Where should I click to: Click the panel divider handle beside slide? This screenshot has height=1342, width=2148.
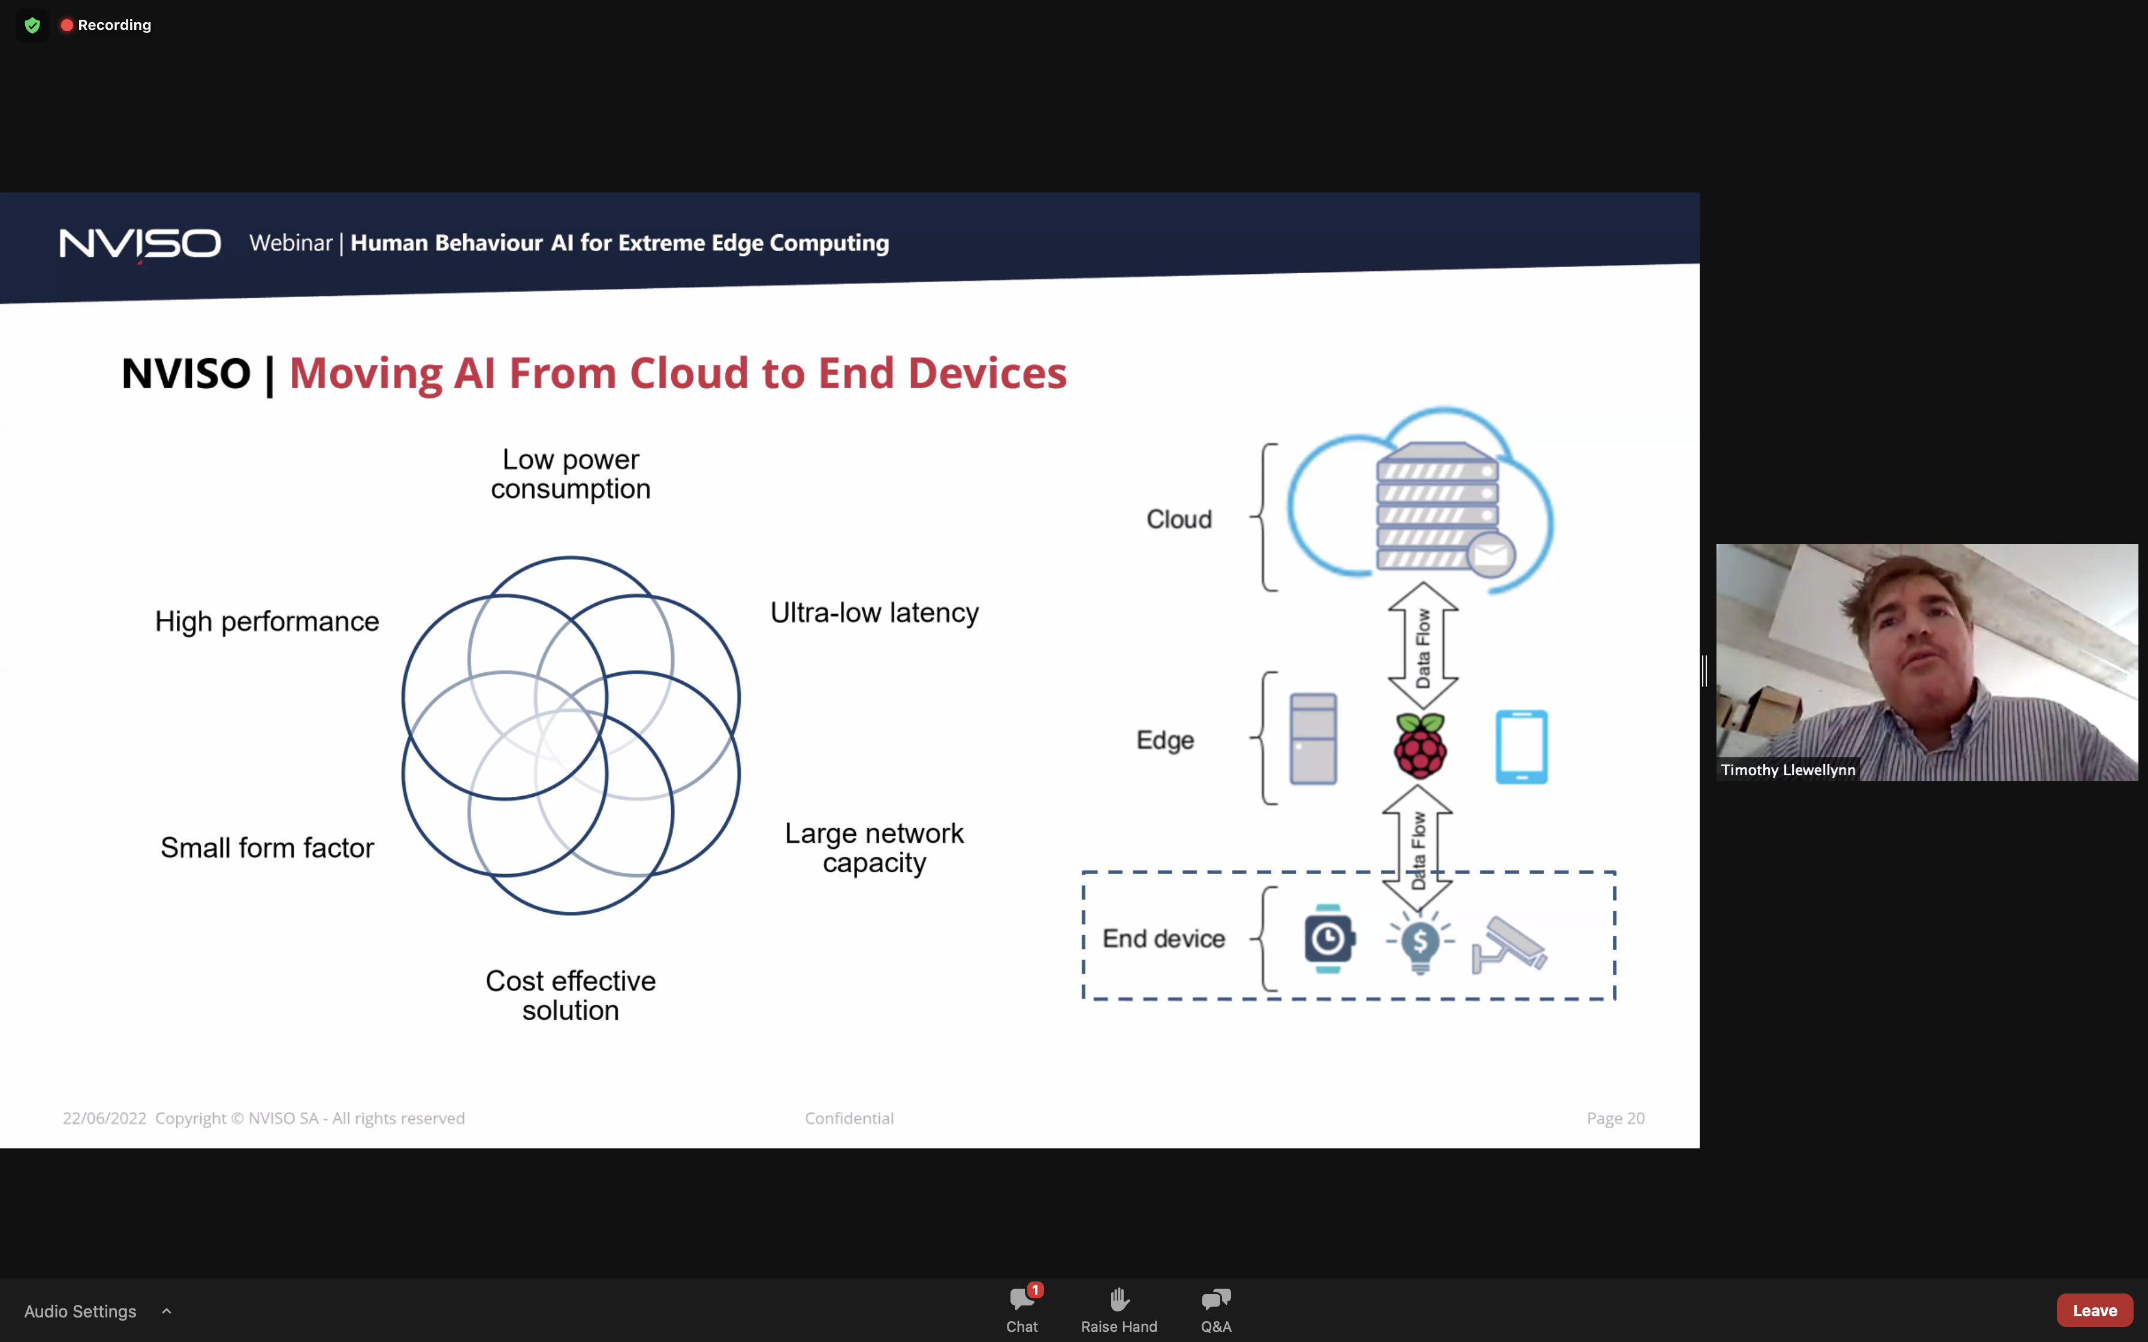pyautogui.click(x=1705, y=671)
